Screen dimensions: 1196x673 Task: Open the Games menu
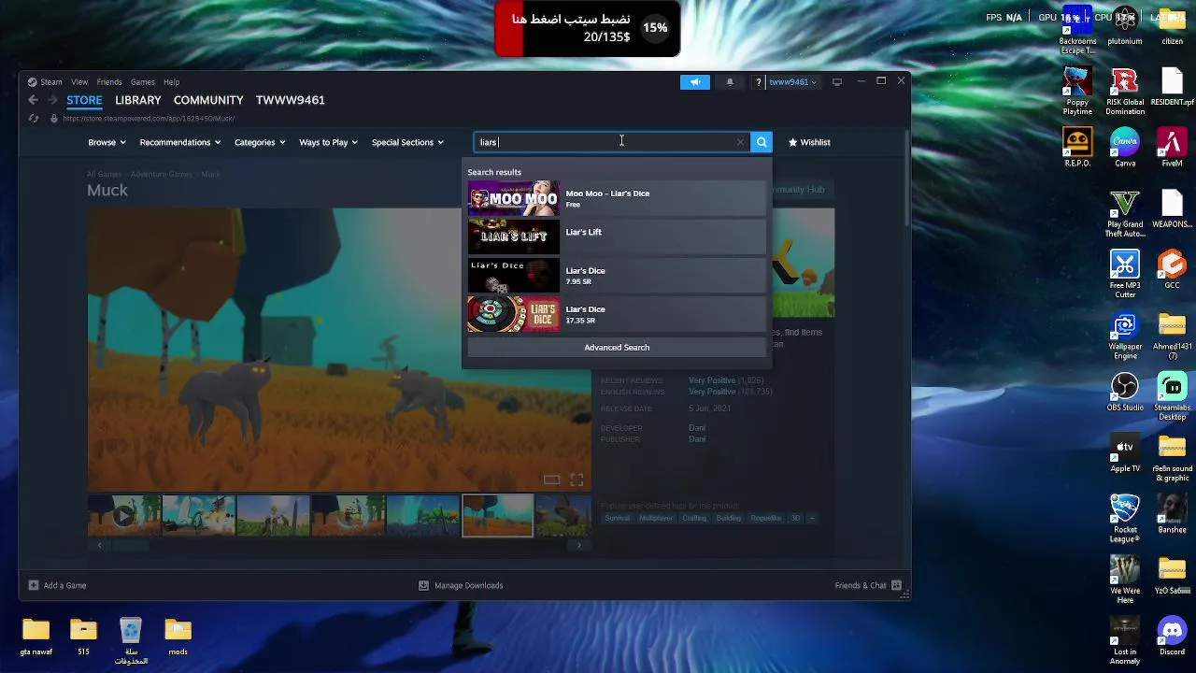tap(142, 82)
